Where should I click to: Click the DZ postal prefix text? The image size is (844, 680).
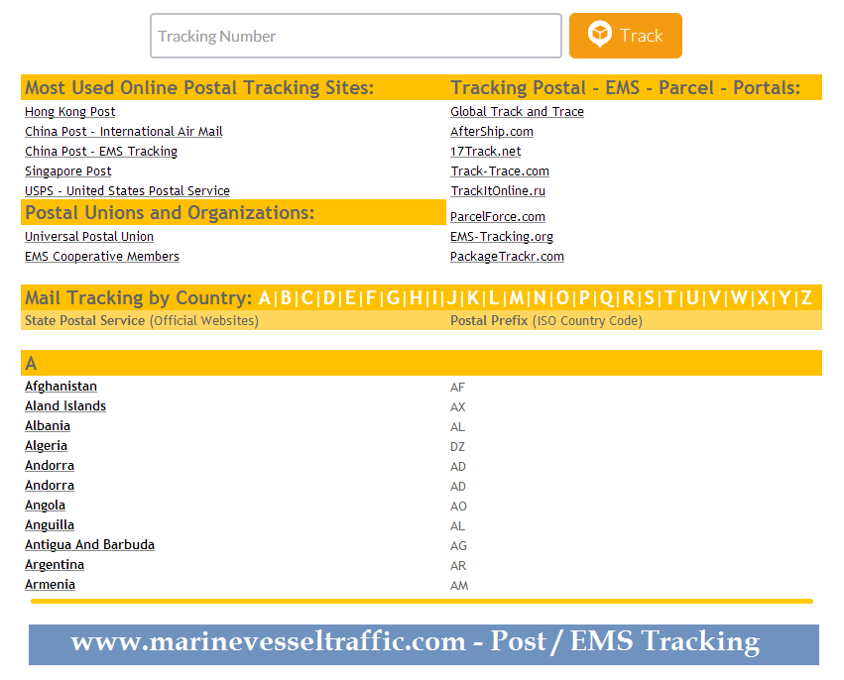pos(457,447)
